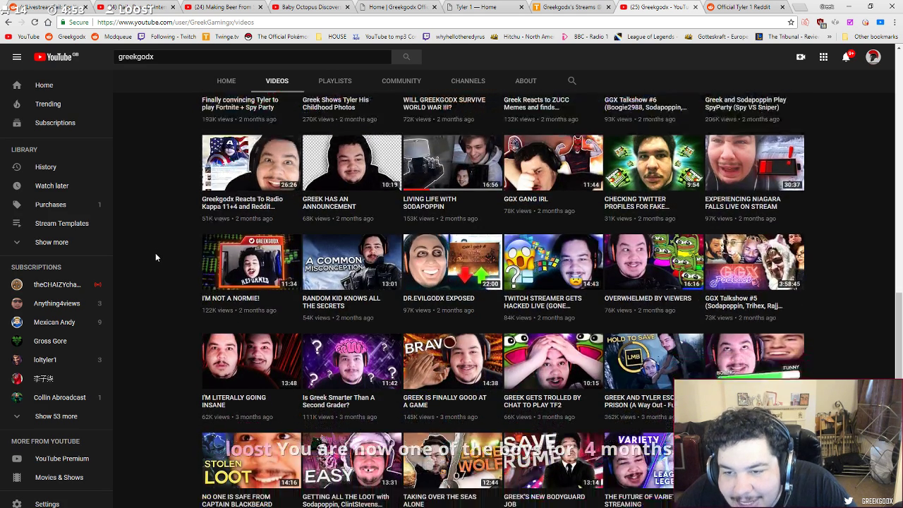
Task: Search within channel using the magnifier icon
Action: point(572,81)
